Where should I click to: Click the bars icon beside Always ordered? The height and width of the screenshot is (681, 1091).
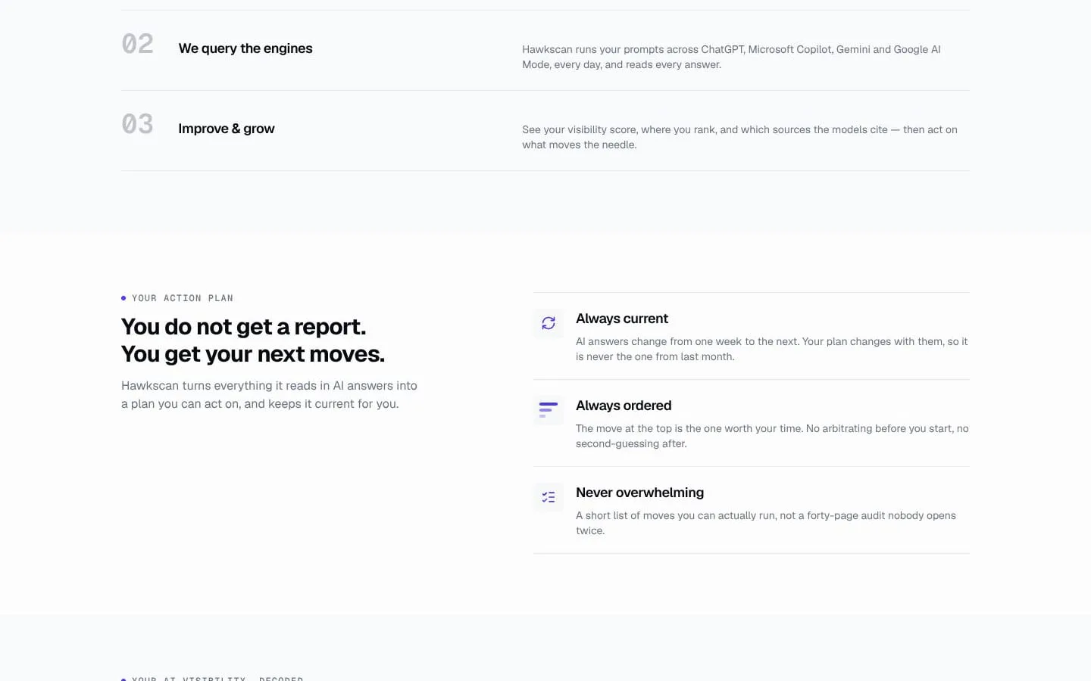click(x=549, y=410)
